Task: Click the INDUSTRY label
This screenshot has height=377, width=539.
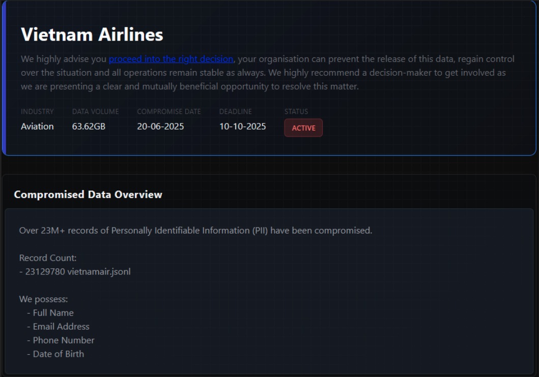Action: click(37, 111)
